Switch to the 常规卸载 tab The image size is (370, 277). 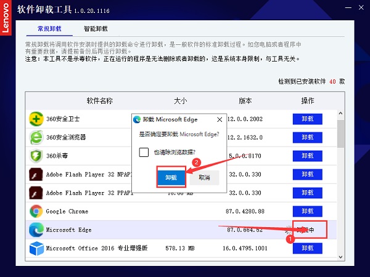point(49,29)
